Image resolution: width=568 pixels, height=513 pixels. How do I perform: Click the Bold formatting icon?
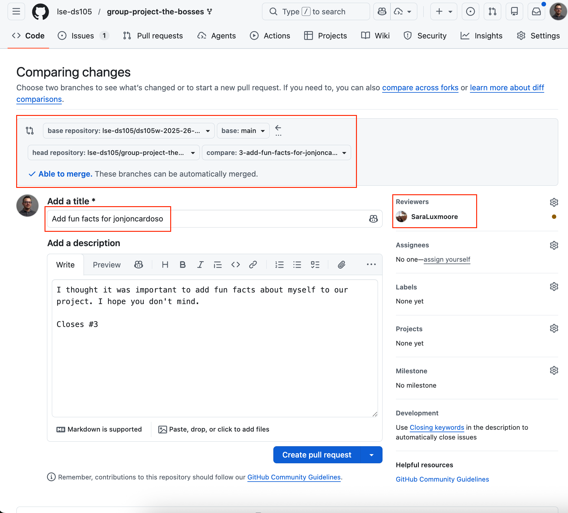tap(182, 265)
